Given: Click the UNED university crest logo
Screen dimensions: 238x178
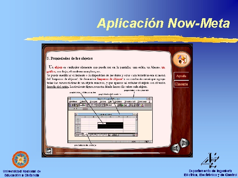Looking at the screenshot, I should coord(21,159).
